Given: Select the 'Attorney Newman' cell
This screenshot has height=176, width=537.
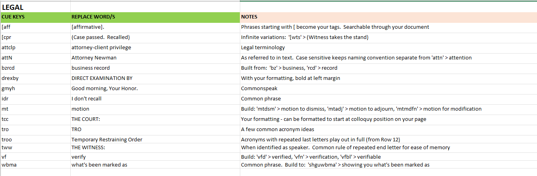Looking at the screenshot, I should pos(155,58).
